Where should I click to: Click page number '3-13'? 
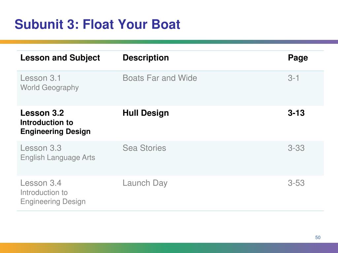coord(296,113)
